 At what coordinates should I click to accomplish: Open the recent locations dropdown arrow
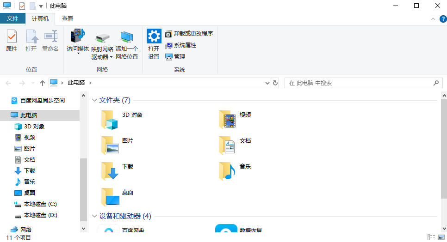[x=33, y=83]
